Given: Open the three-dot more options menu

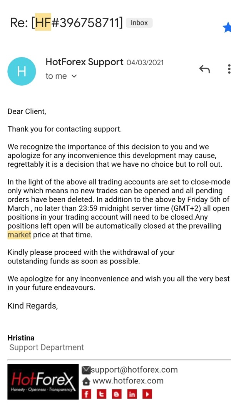Looking at the screenshot, I should pyautogui.click(x=229, y=69).
